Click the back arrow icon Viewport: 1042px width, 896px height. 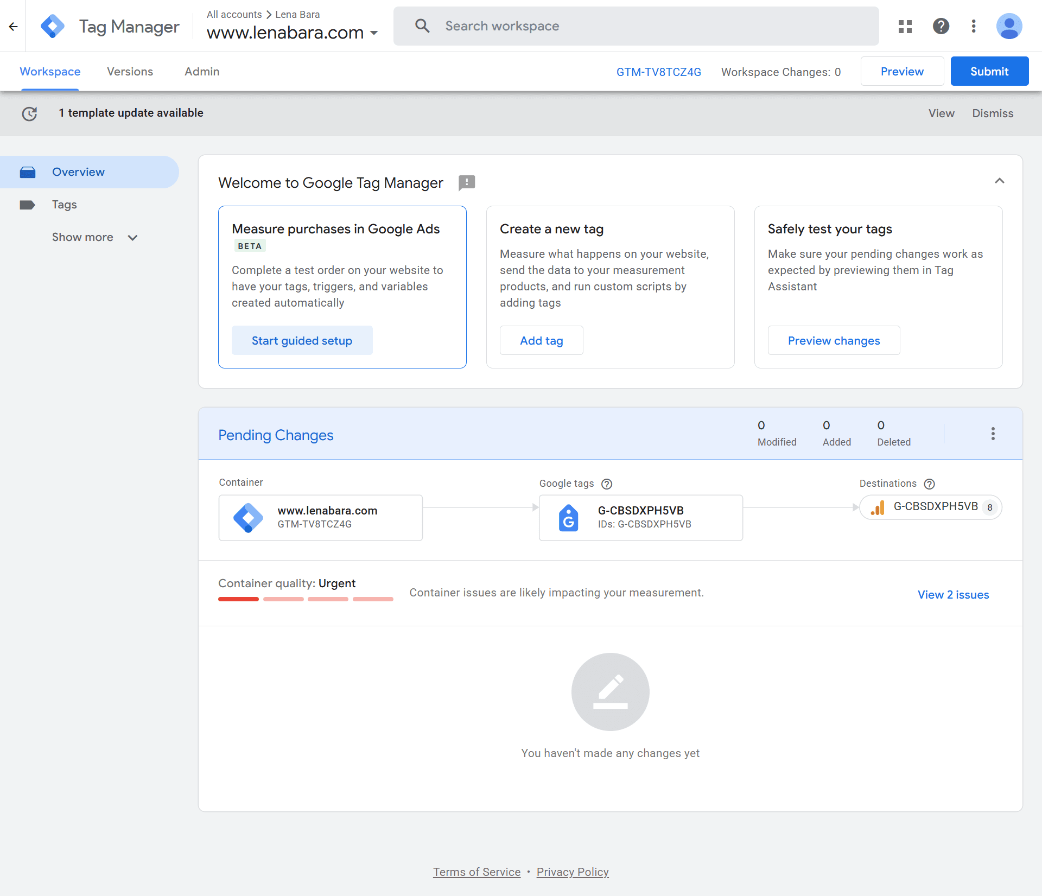(x=14, y=26)
